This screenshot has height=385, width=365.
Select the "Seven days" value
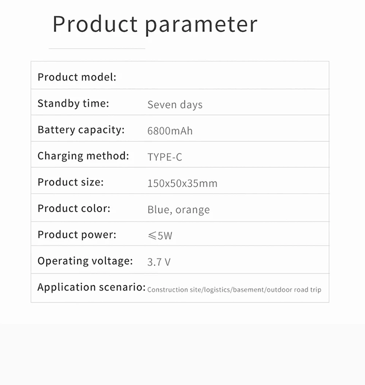click(175, 105)
